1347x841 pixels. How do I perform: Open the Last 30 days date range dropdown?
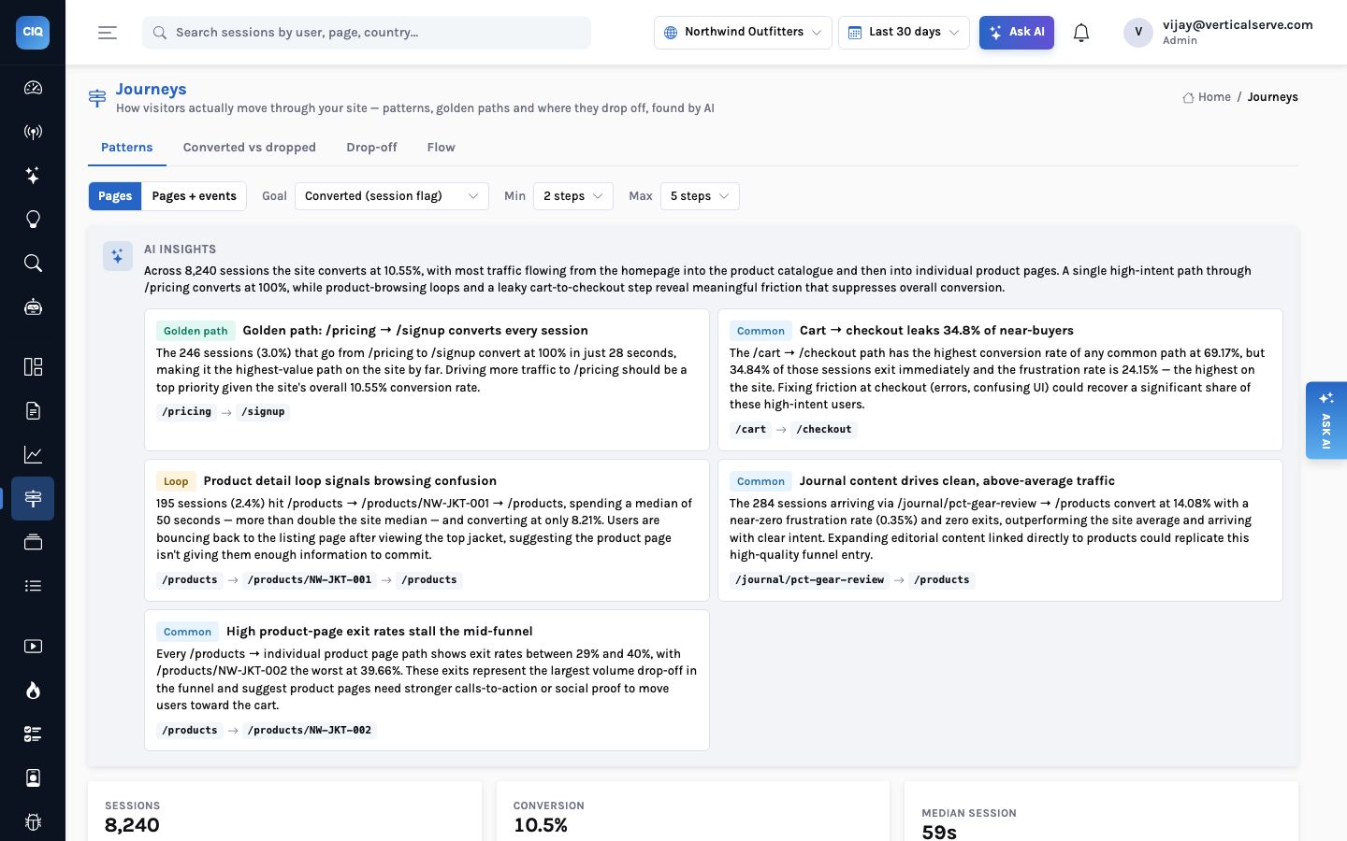(x=904, y=33)
